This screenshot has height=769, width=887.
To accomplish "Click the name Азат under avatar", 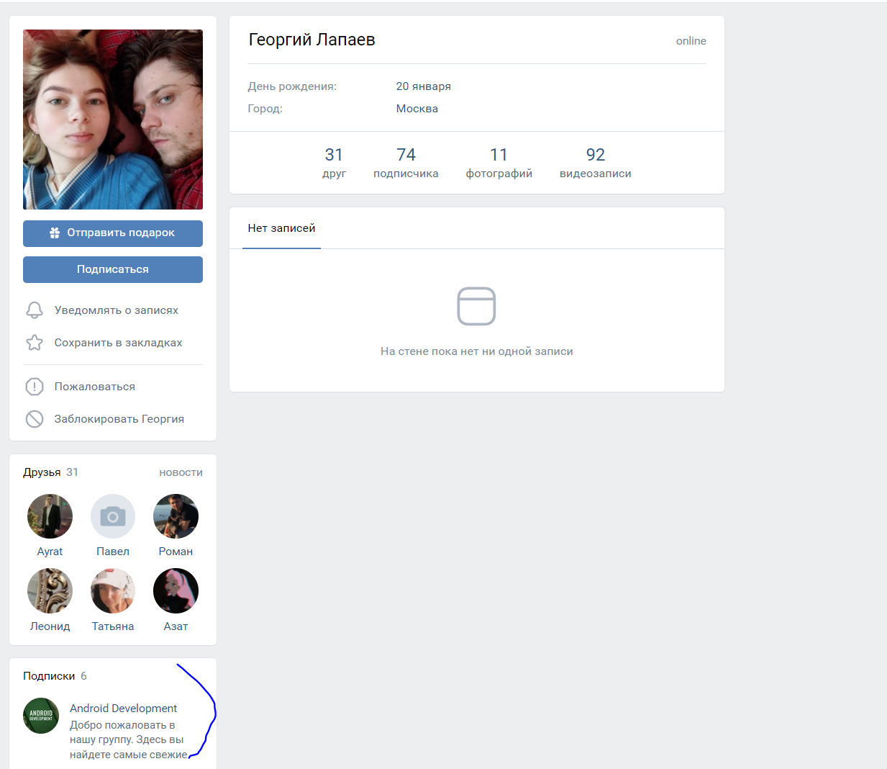I will [176, 626].
